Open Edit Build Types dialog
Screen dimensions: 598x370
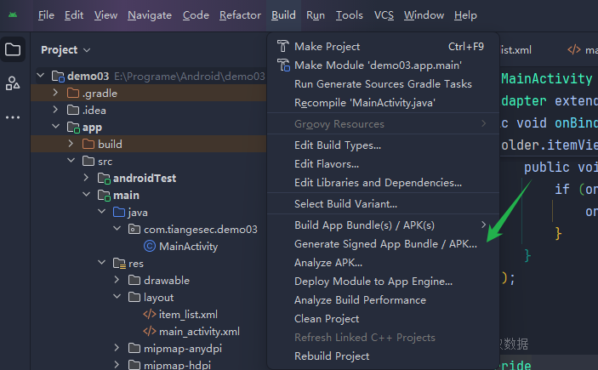(x=384, y=145)
